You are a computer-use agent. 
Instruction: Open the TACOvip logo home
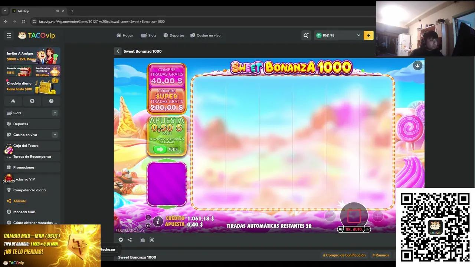37,36
